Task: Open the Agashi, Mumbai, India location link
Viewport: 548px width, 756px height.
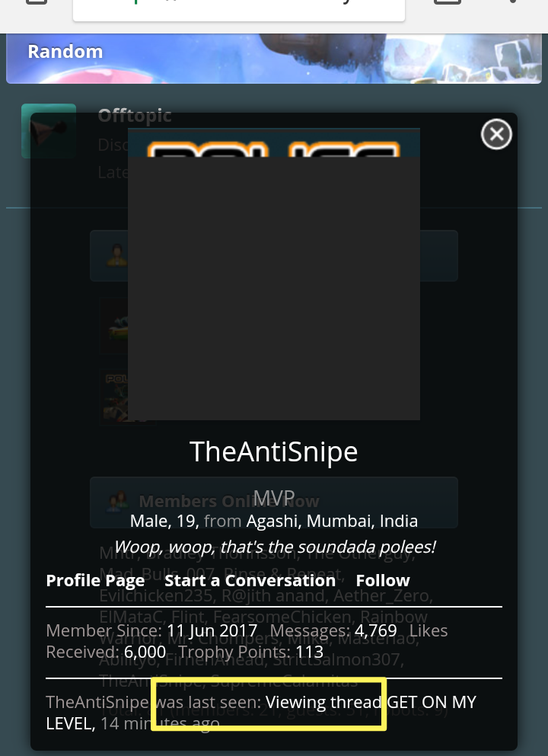Action: [332, 521]
